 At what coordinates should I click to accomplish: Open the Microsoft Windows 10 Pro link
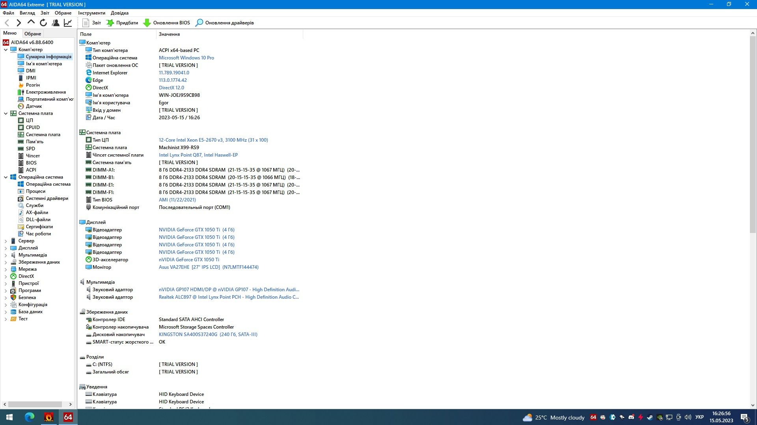point(186,58)
